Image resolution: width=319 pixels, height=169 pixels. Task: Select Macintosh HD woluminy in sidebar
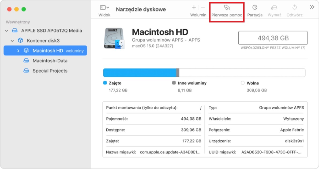pos(48,51)
